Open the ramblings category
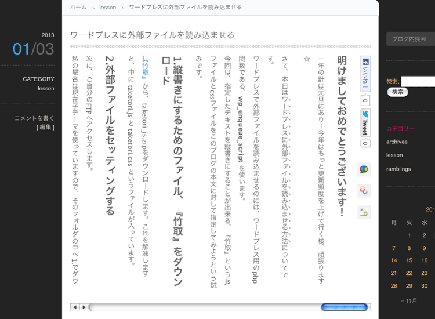This screenshot has width=435, height=319. 398,169
